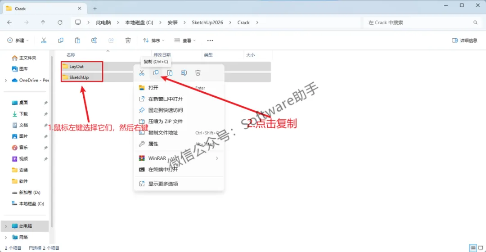This screenshot has width=486, height=252.
Task: Go up one folder level
Action: [x=43, y=22]
